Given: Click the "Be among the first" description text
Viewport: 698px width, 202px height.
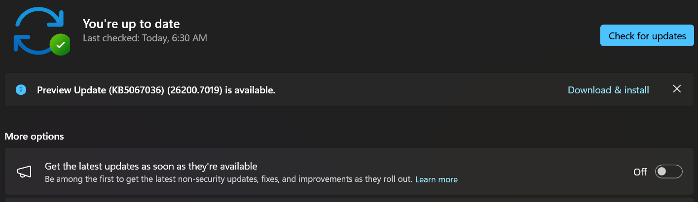Looking at the screenshot, I should [x=228, y=179].
